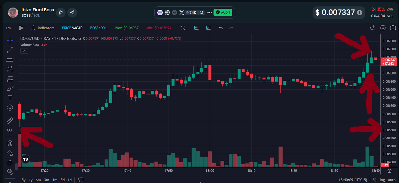Toggle PRICE/MCAP chart mode
The image size is (399, 183).
[72, 28]
